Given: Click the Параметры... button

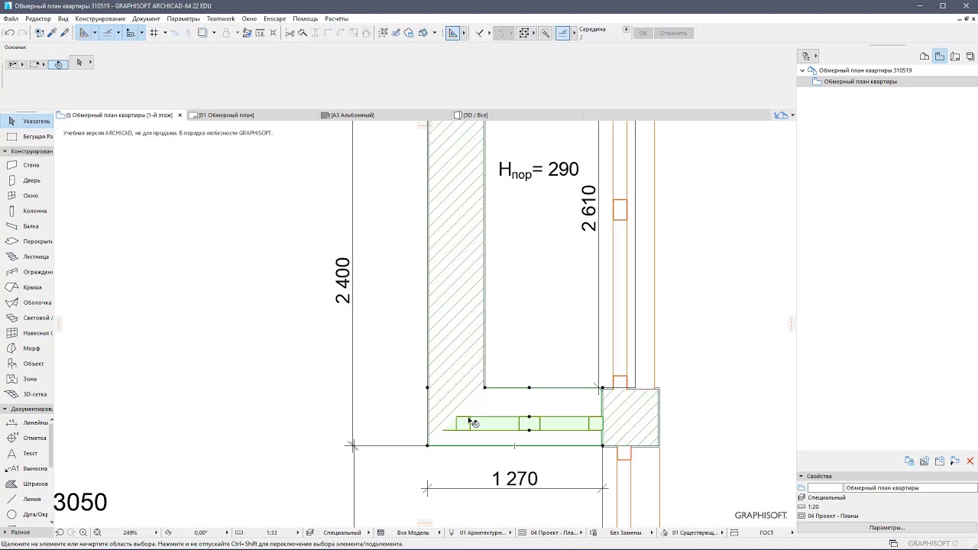Looking at the screenshot, I should pyautogui.click(x=887, y=528).
